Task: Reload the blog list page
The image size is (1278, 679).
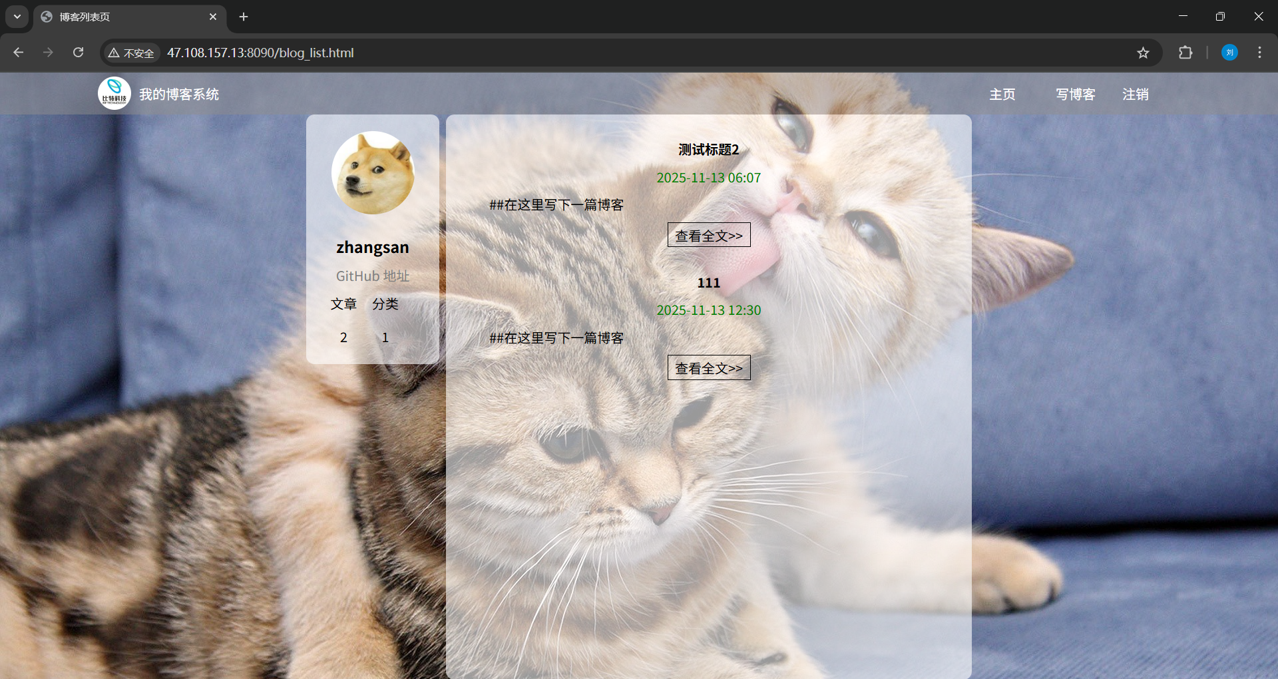Action: (78, 53)
